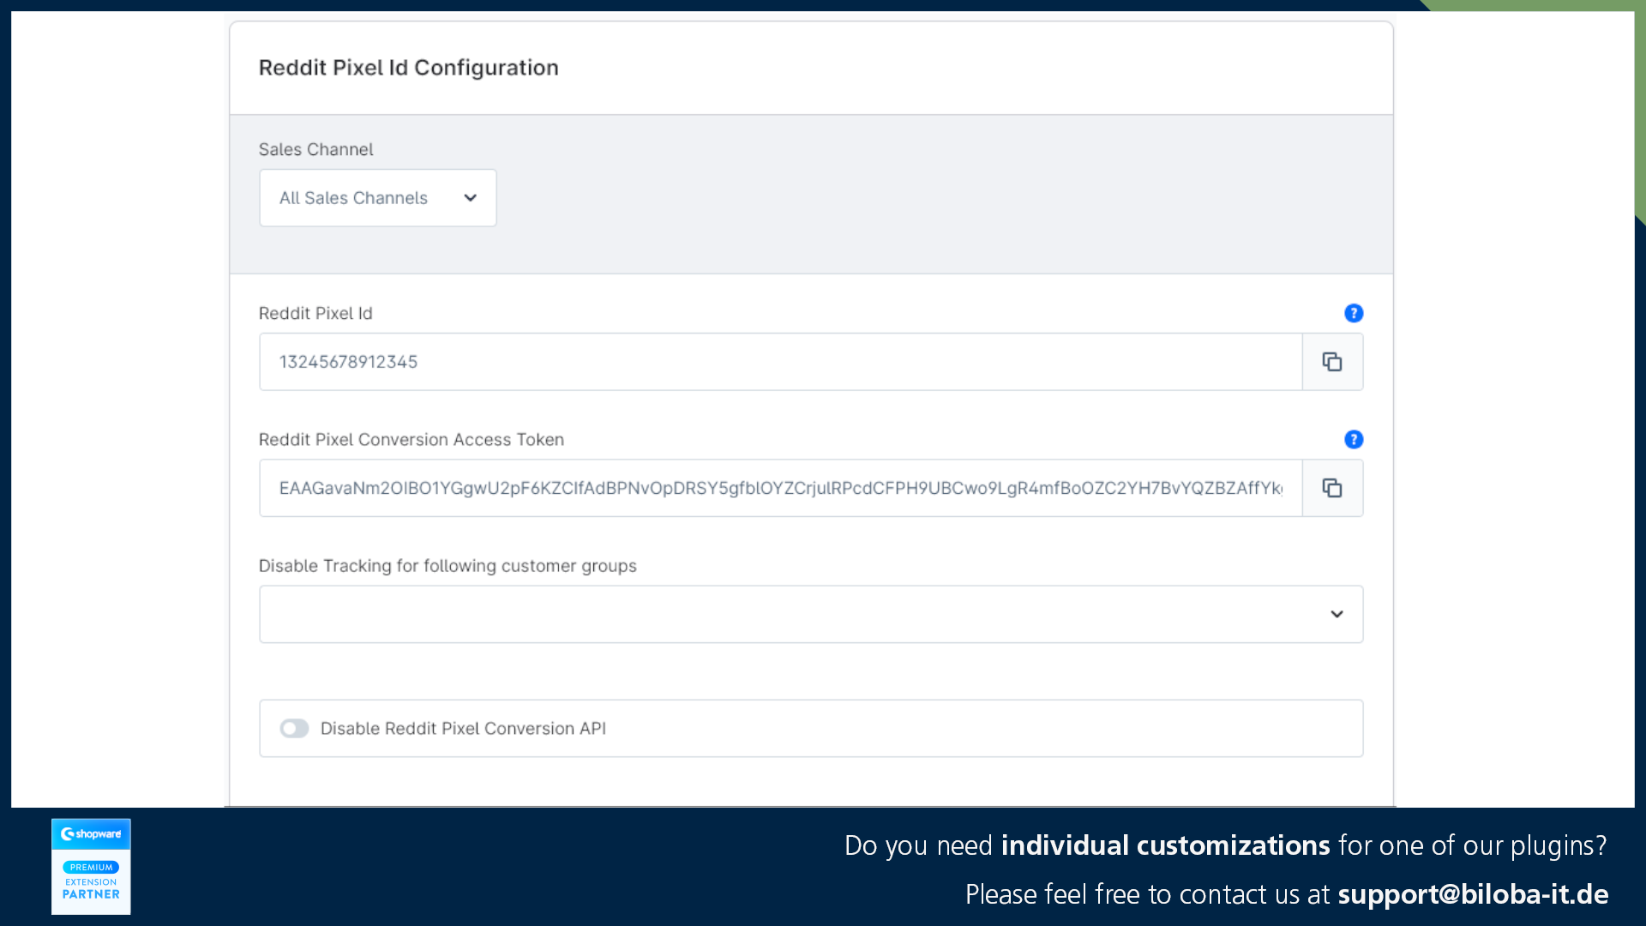1646x926 pixels.
Task: Click the individual customizations banner text
Action: coord(1165,845)
